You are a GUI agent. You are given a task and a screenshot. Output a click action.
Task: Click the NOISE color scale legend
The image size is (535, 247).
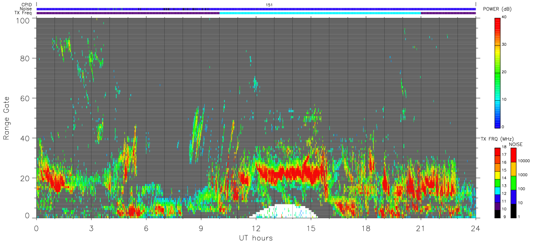pos(513,183)
